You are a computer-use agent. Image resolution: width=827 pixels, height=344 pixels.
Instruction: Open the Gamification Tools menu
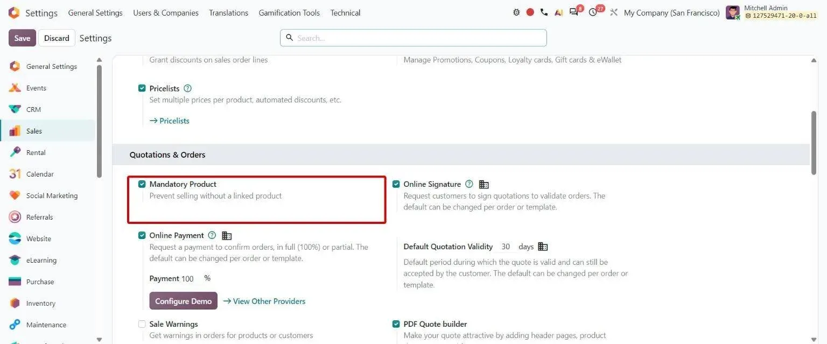[289, 12]
